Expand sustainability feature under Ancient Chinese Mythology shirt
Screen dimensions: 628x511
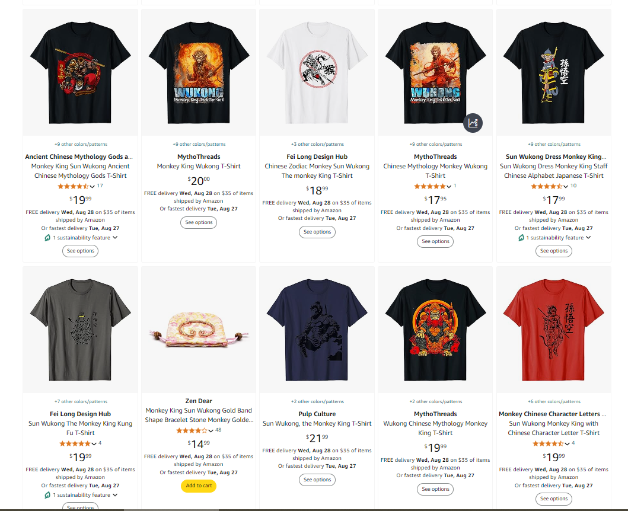point(85,238)
